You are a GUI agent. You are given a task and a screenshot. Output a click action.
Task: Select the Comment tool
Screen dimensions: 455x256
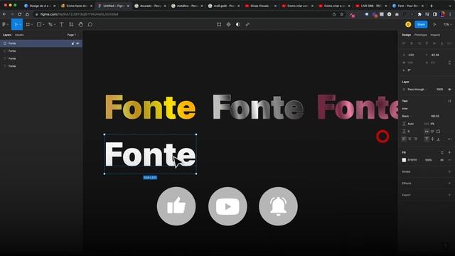point(90,25)
